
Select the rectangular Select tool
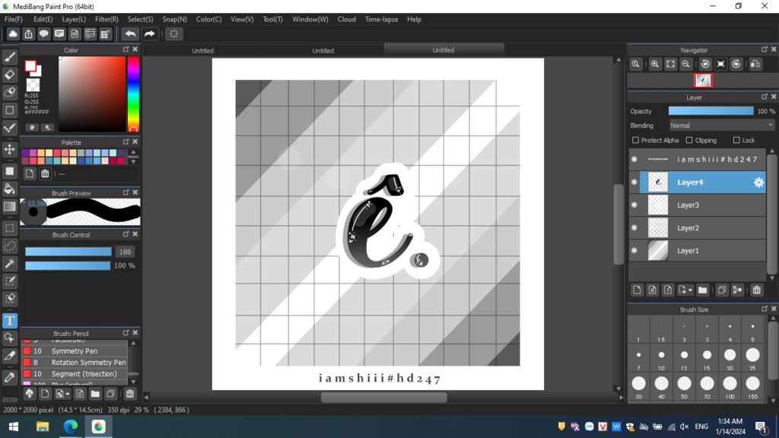click(x=9, y=228)
